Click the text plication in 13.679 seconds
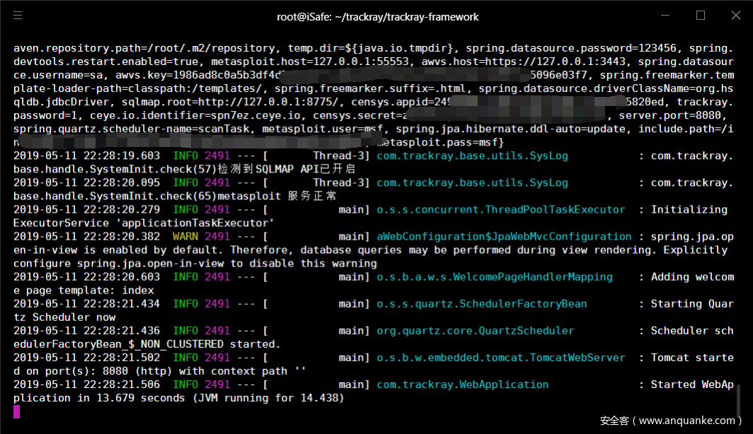Image resolution: width=753 pixels, height=434 pixels. point(99,398)
